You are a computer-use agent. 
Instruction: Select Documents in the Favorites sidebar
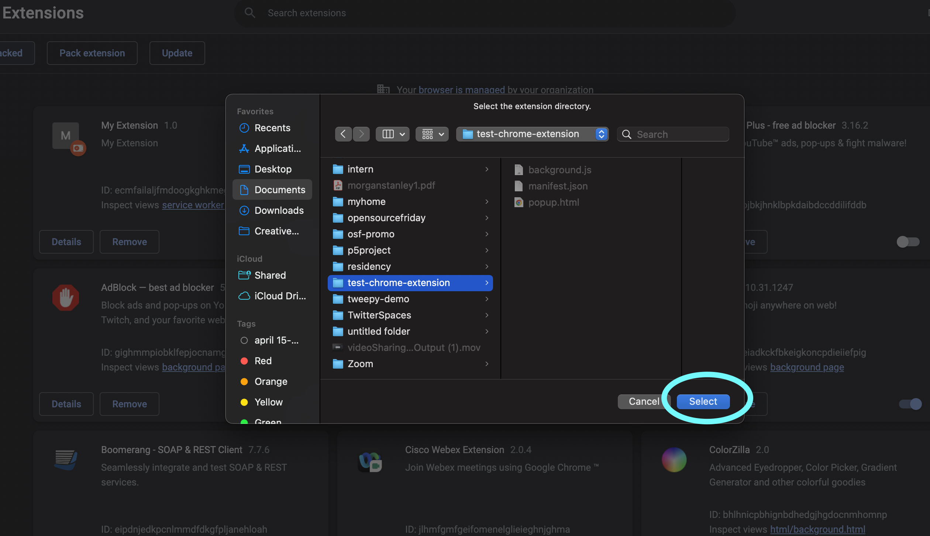coord(280,189)
